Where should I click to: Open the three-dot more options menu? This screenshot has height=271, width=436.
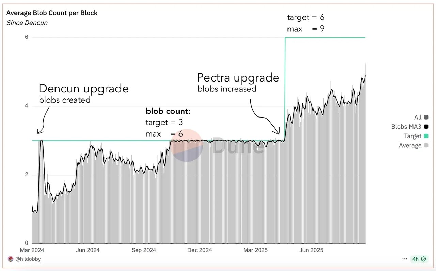click(405, 259)
